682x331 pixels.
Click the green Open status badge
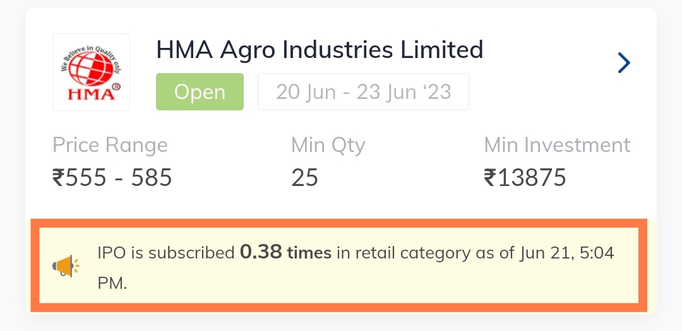(x=200, y=91)
